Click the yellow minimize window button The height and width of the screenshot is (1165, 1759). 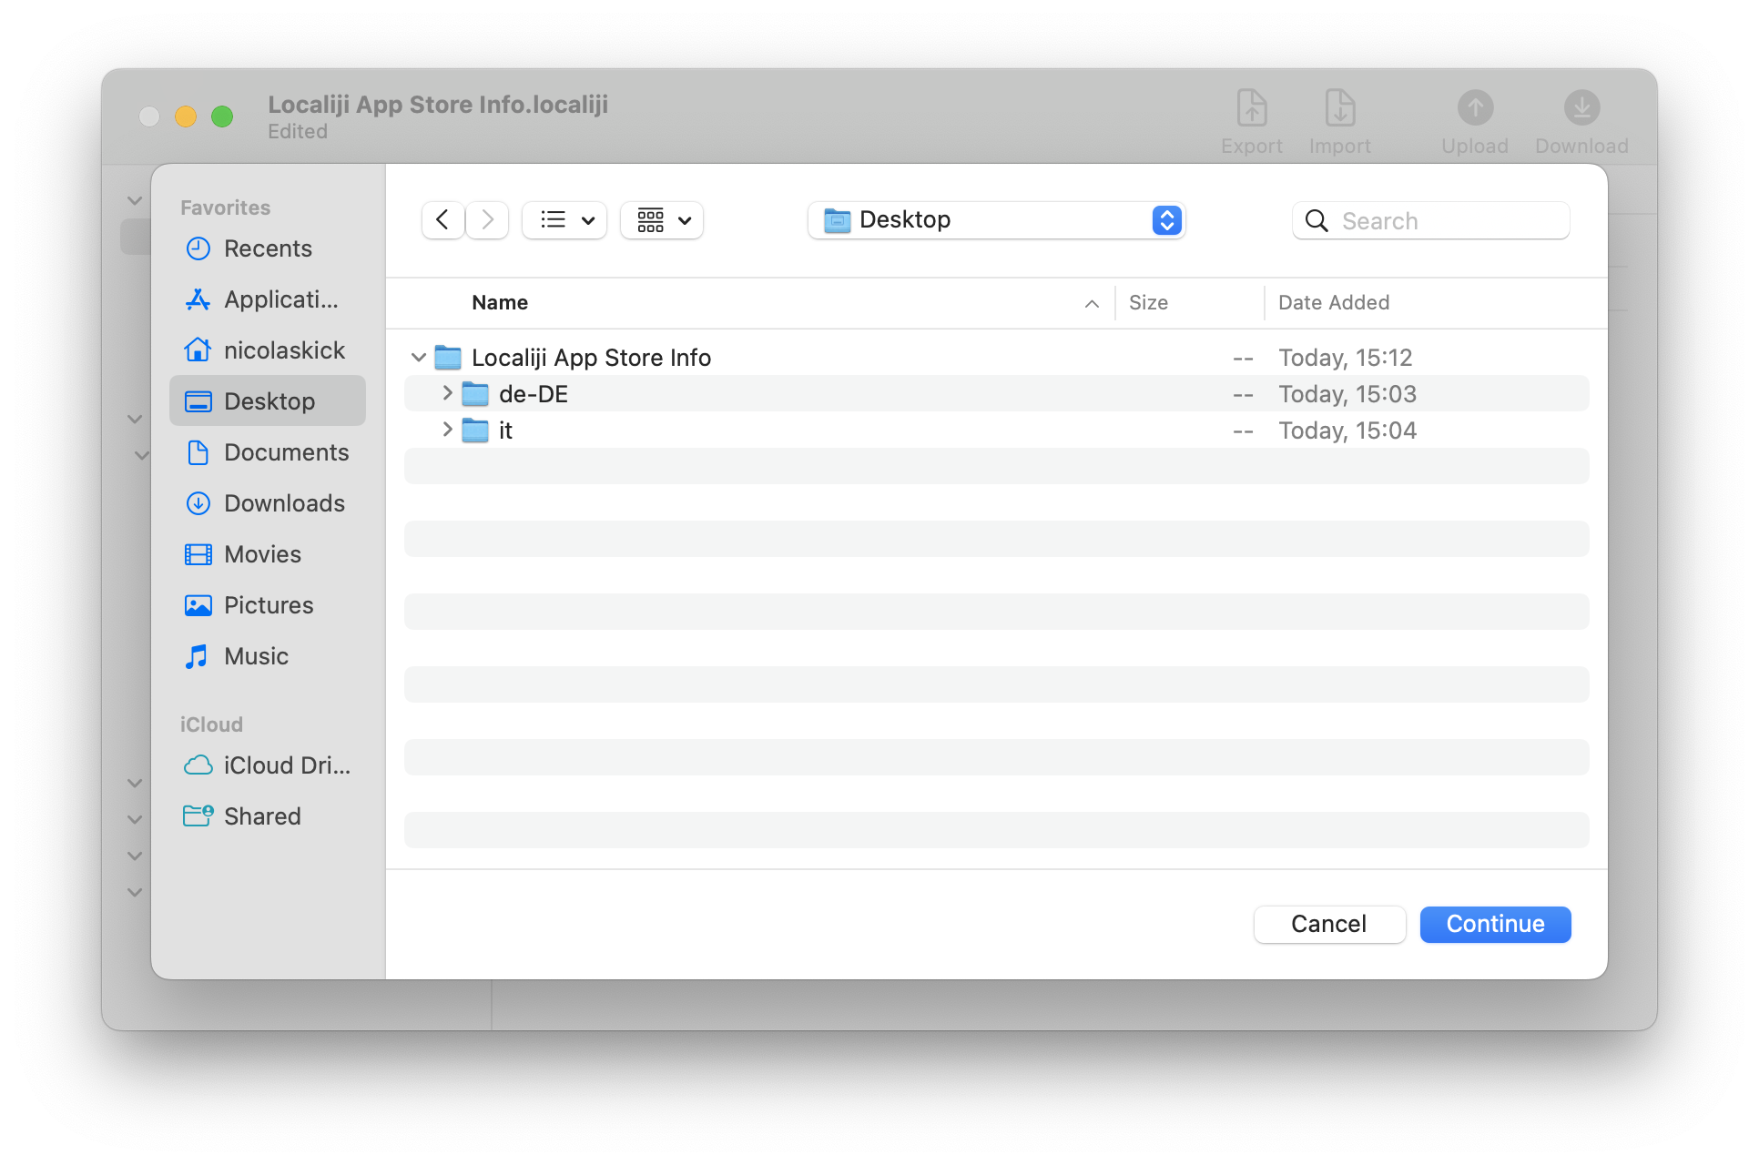tap(186, 116)
